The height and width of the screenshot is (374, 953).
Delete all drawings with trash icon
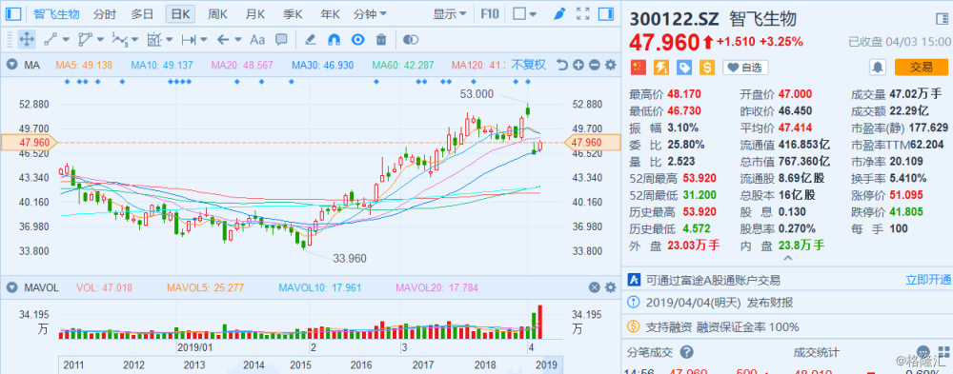coord(381,40)
